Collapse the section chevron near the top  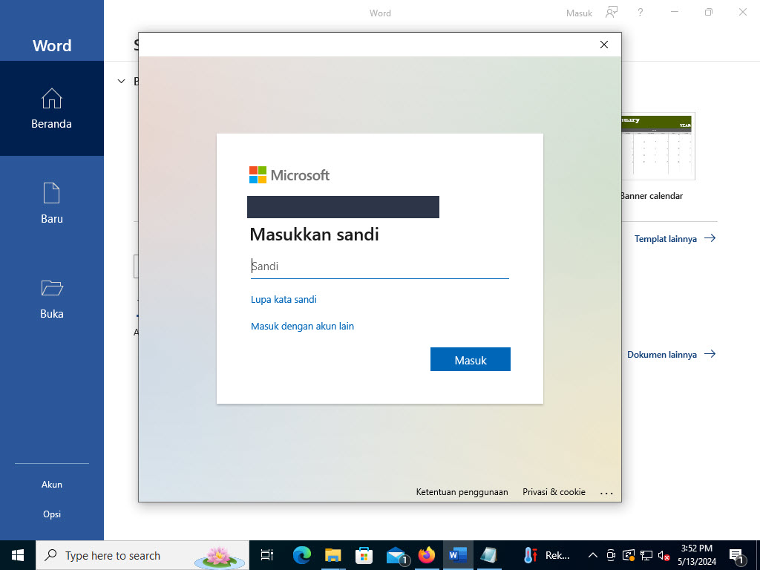pos(121,81)
